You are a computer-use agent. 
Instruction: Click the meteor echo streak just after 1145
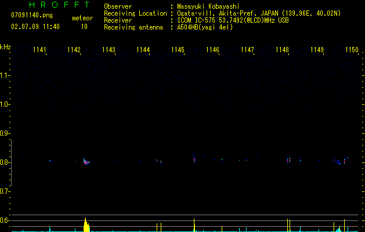[194, 158]
